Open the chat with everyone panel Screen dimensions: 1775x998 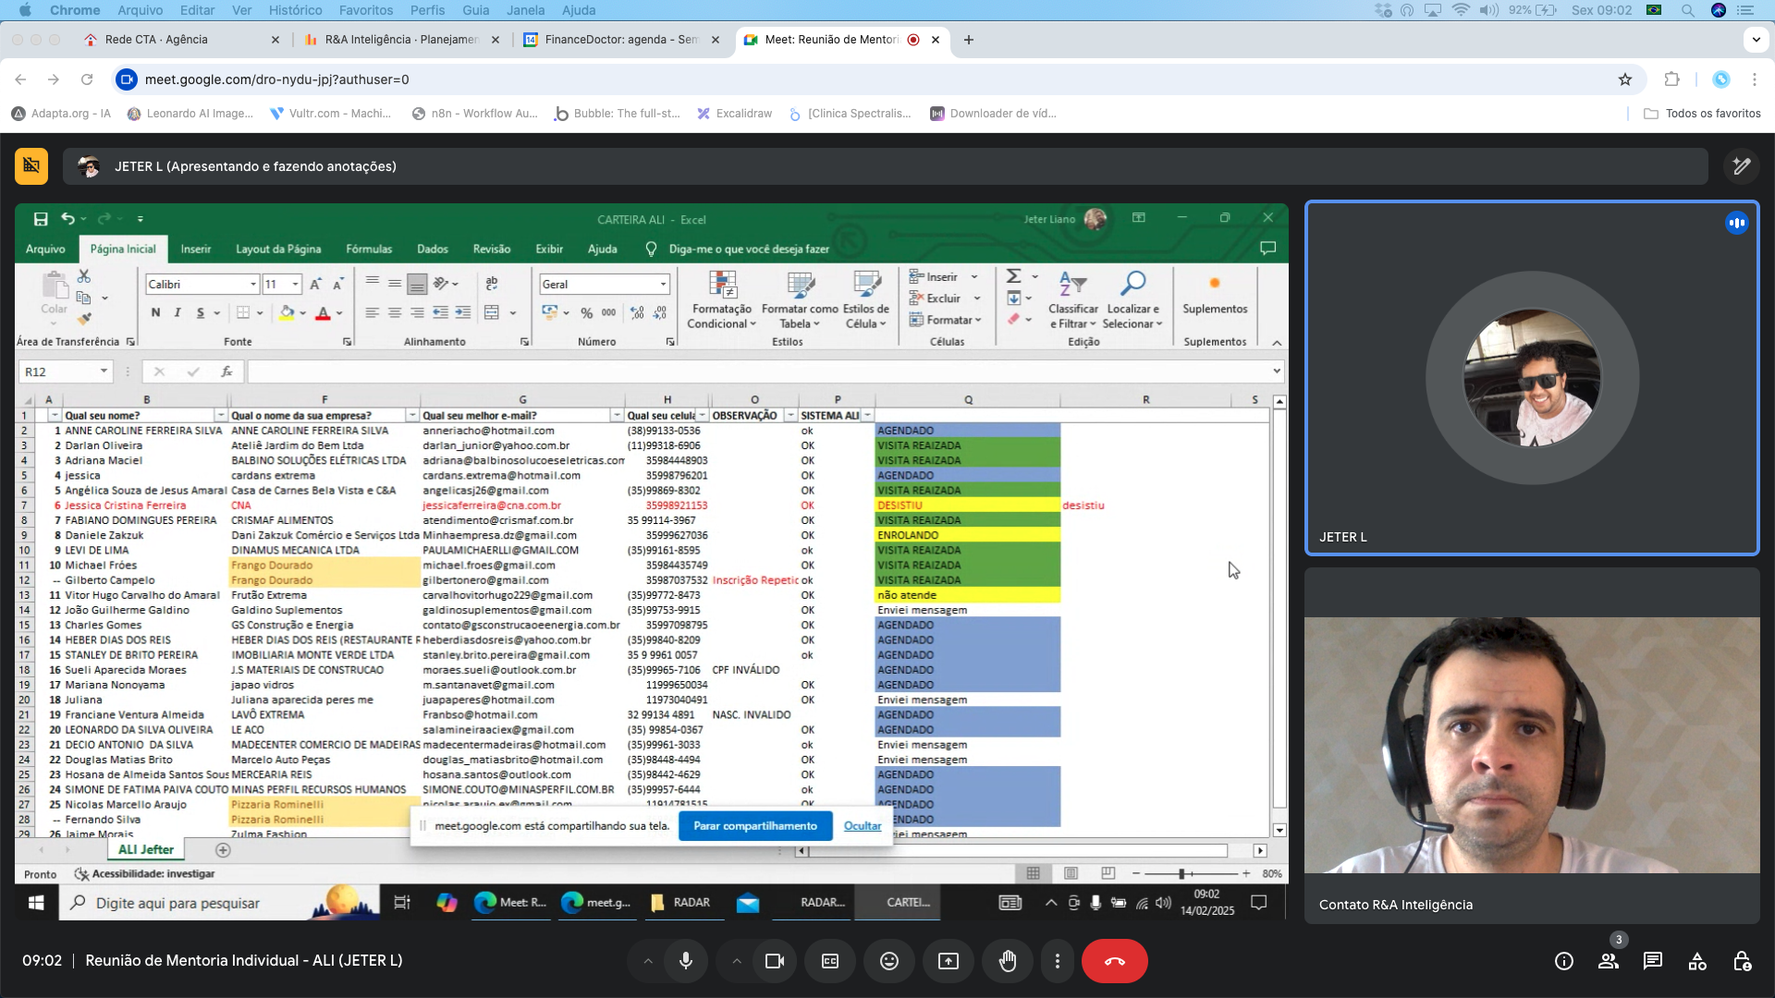(x=1652, y=961)
